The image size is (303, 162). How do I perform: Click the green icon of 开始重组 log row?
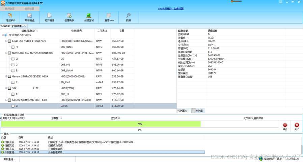2,152
